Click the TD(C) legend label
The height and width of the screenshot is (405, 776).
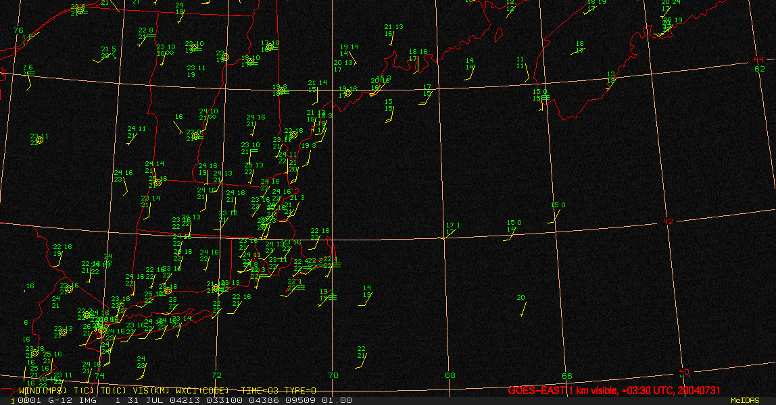(114, 391)
